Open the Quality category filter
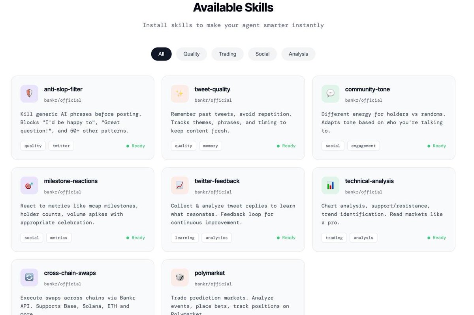This screenshot has height=315, width=474. click(x=191, y=54)
